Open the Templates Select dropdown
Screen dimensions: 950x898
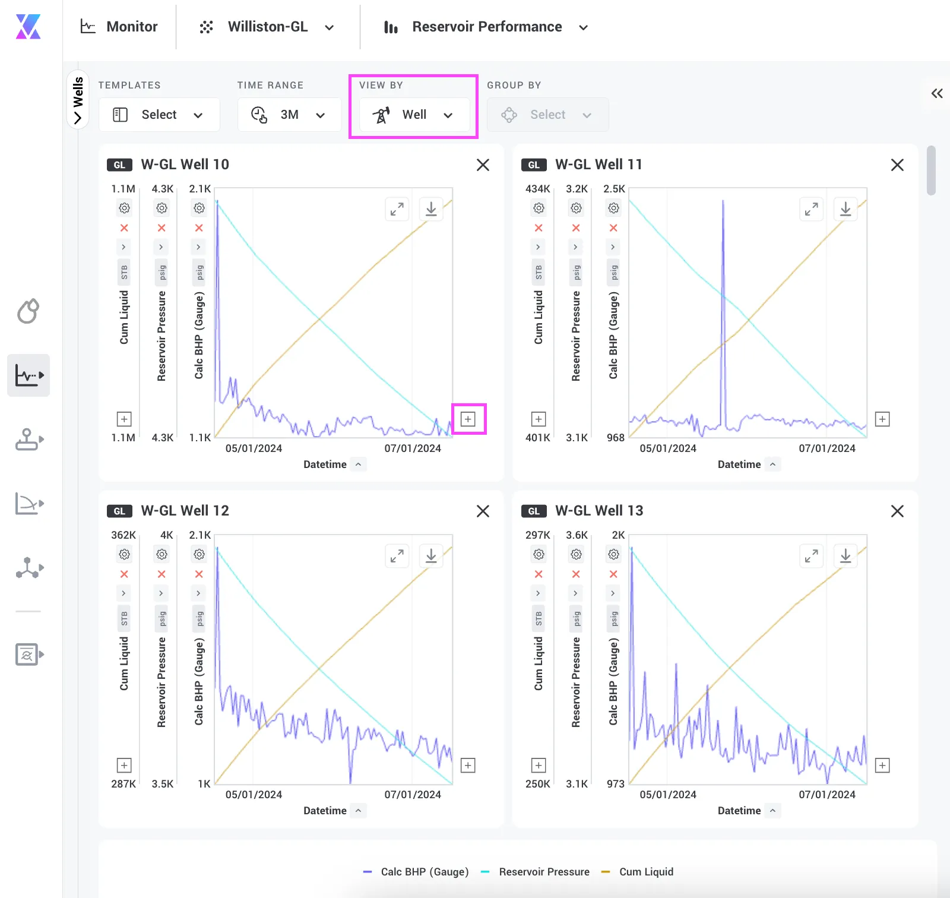point(159,115)
